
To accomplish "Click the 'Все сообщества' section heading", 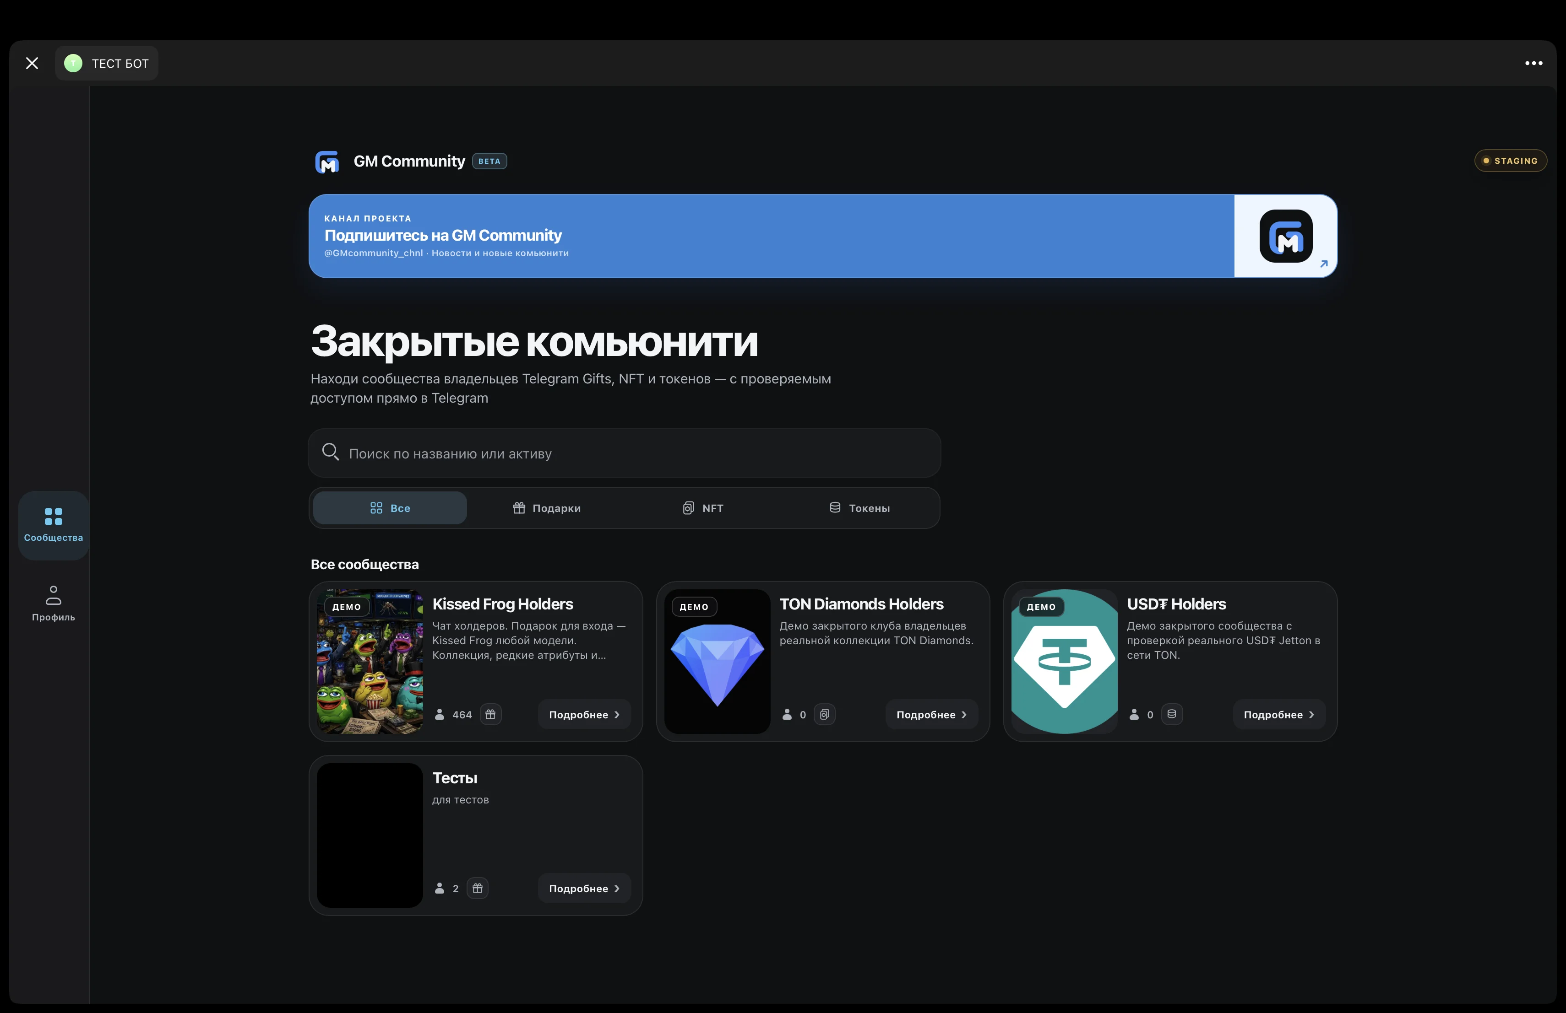I will (x=364, y=565).
